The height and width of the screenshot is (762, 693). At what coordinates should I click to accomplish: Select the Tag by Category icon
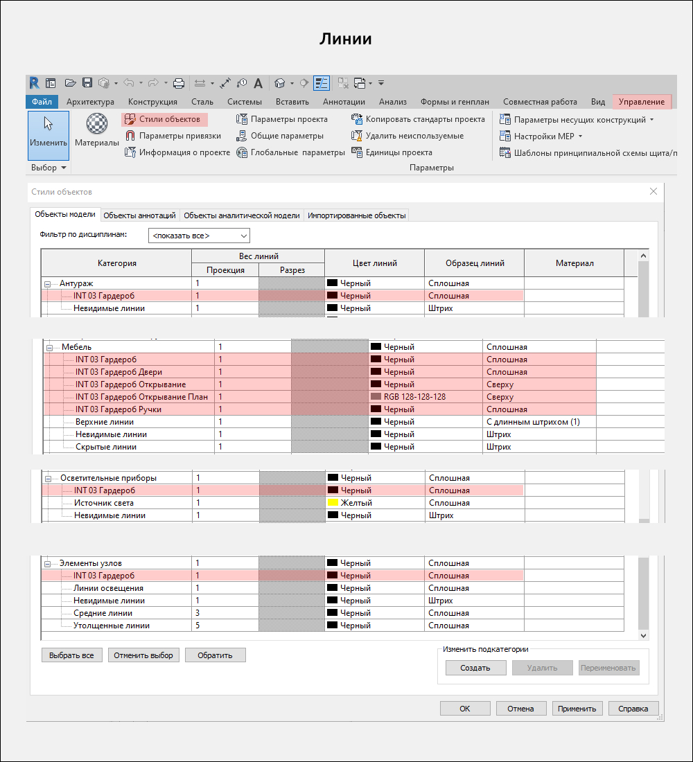[242, 83]
